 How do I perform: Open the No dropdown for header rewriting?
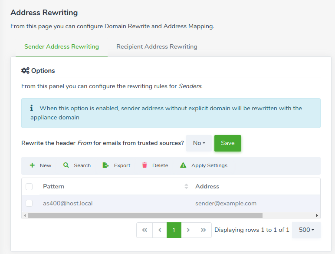(199, 143)
